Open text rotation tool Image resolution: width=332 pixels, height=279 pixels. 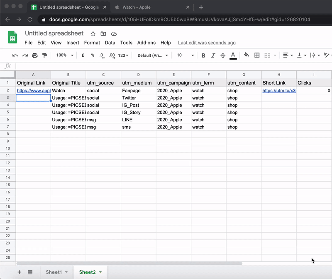[x=327, y=55]
